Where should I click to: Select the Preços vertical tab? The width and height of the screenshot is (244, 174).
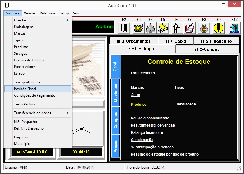[x=115, y=146]
